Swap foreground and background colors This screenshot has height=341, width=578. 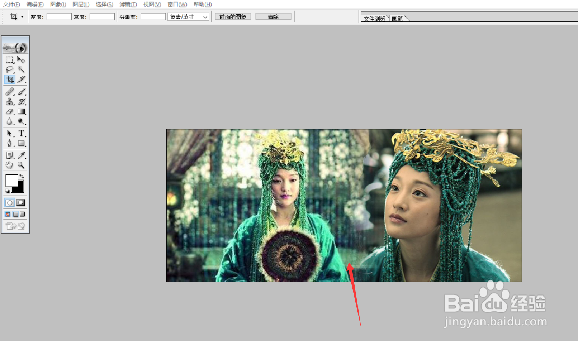point(22,176)
